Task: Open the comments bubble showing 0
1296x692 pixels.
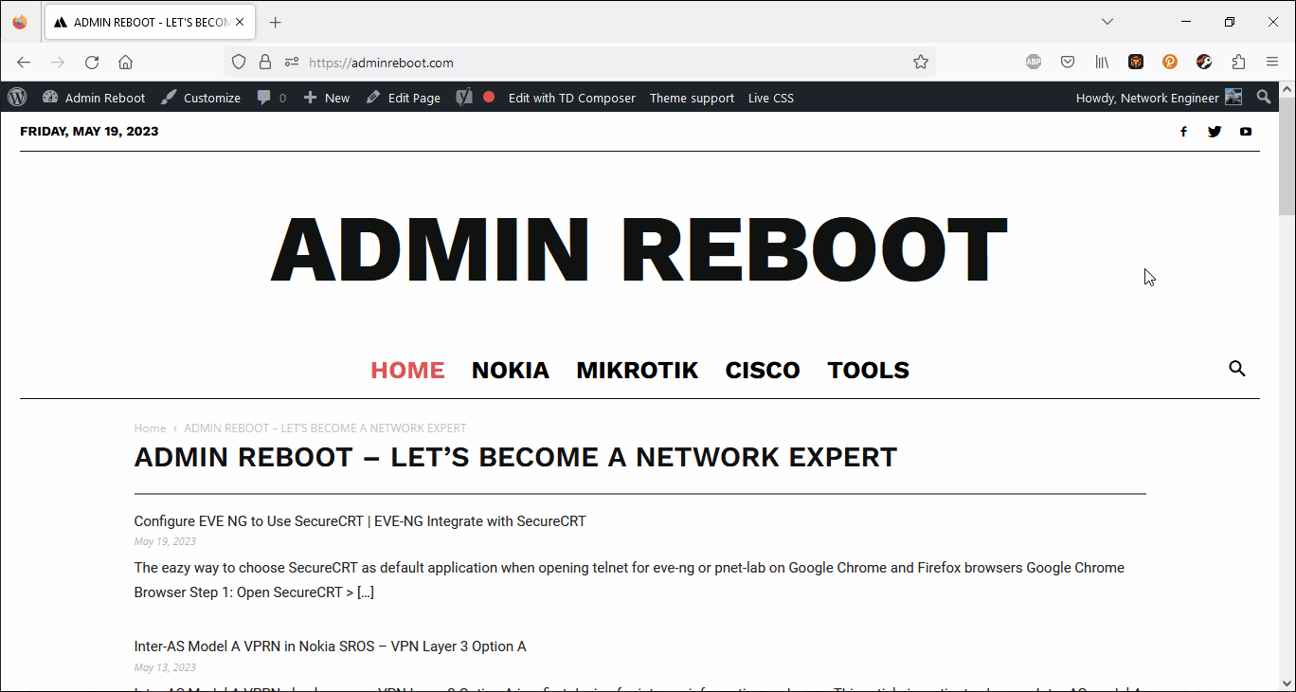Action: point(271,98)
